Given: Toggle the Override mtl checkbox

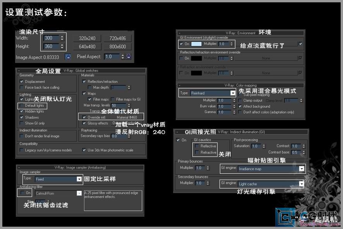Looking at the screenshot, I should click(x=84, y=117).
